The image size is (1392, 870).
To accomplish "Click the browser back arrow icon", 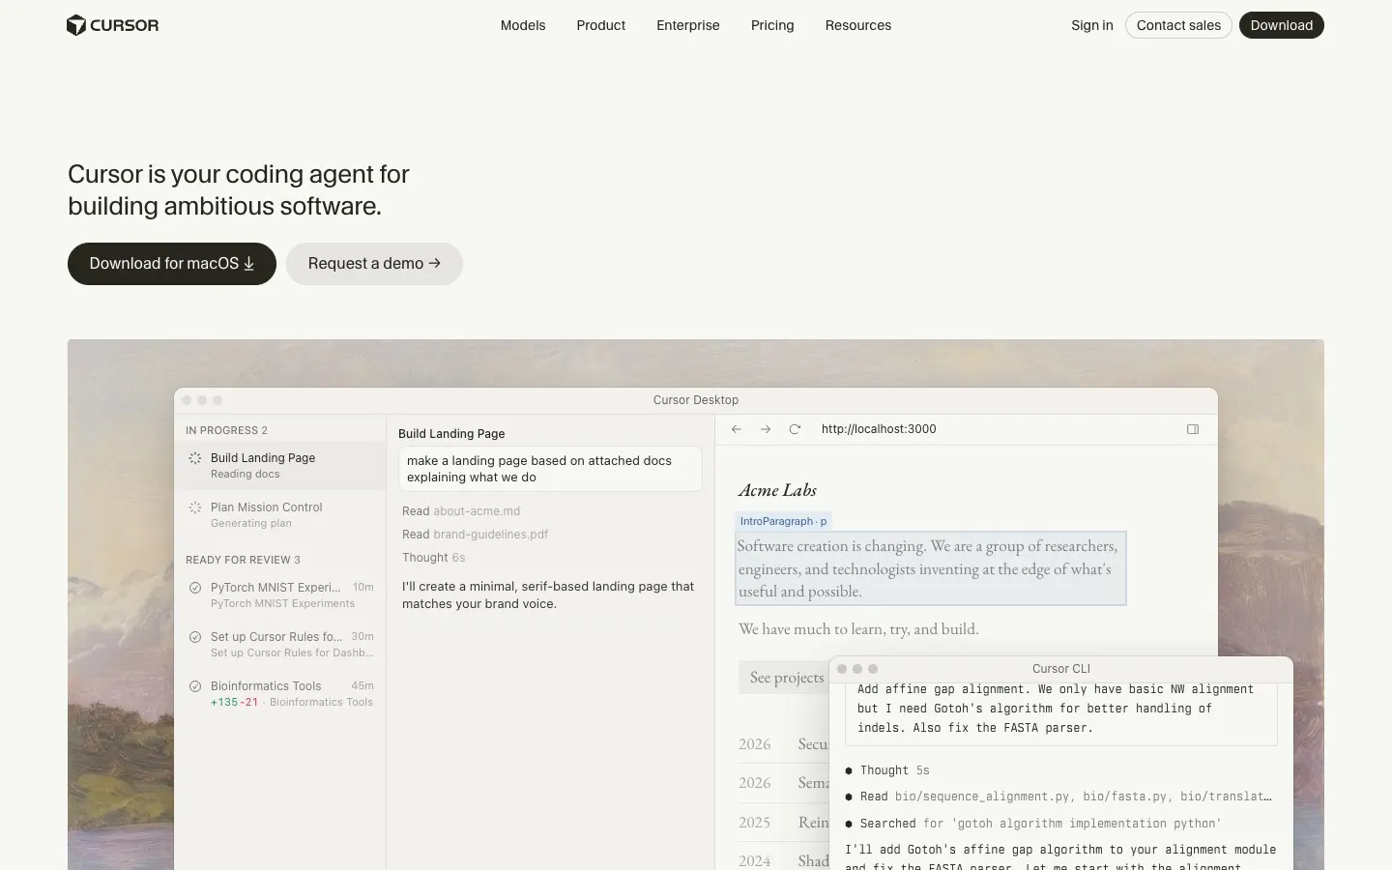I will (737, 429).
